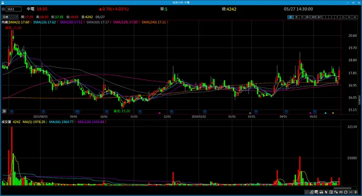Click the event marker circle near 09/01
362x196 pixels.
[77, 111]
